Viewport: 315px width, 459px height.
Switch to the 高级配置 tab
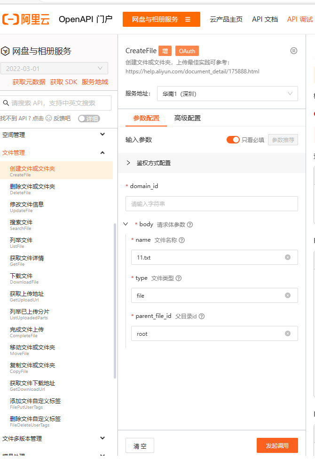point(188,118)
